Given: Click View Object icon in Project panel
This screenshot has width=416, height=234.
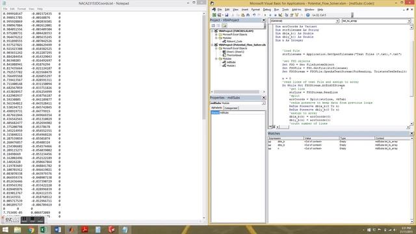Looking at the screenshot, I should (x=218, y=25).
